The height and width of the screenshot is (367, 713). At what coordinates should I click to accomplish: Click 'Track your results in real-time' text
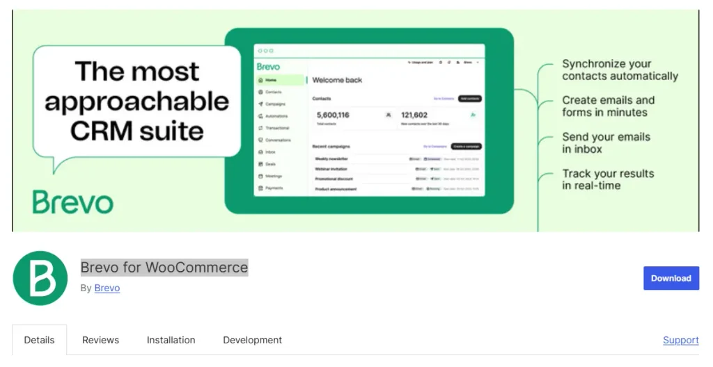tap(608, 179)
